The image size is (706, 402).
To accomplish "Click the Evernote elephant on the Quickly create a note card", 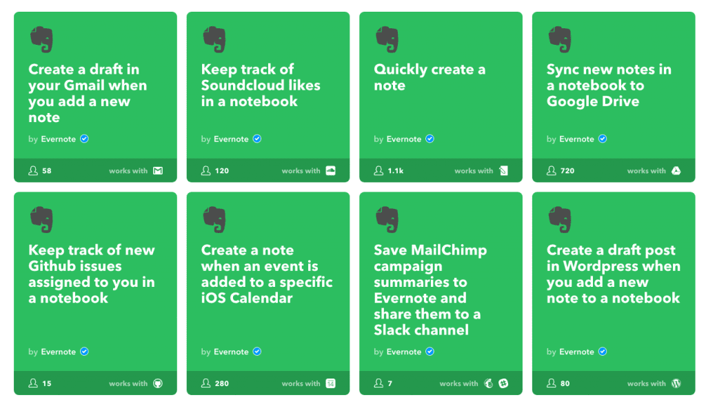I will pos(387,39).
